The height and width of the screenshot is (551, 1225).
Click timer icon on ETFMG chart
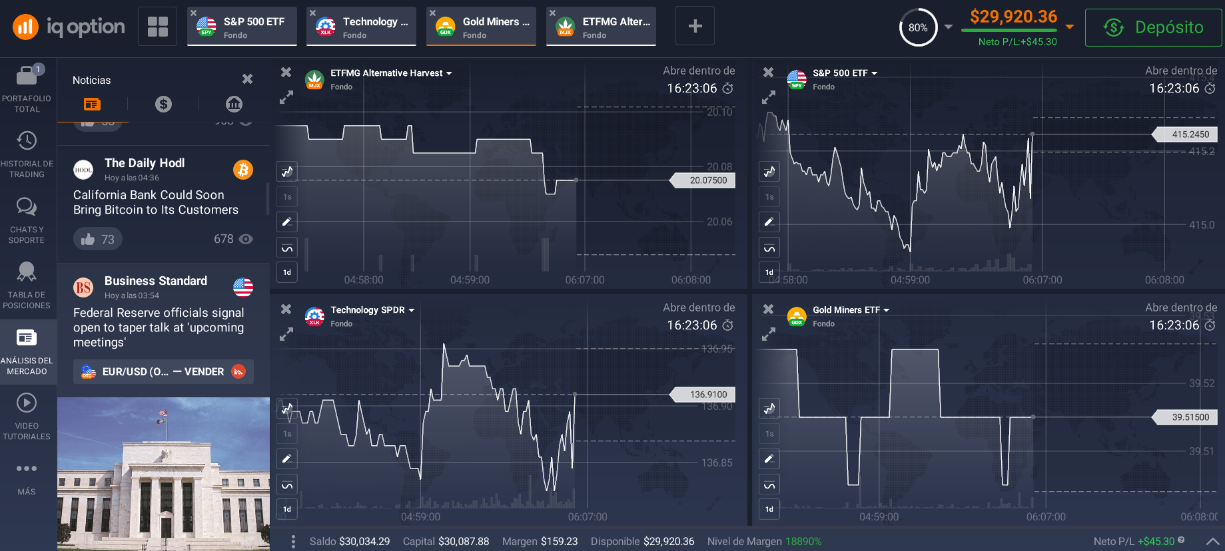728,89
